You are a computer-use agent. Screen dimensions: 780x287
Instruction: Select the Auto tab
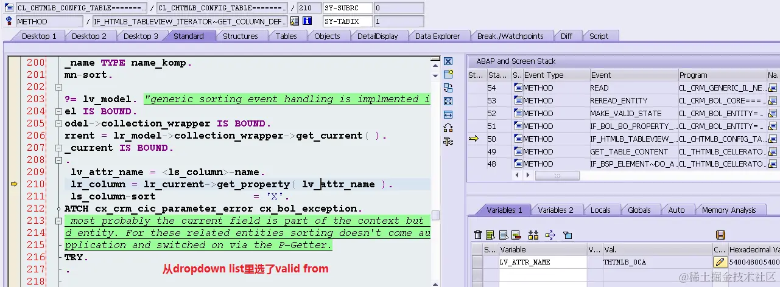click(x=676, y=210)
